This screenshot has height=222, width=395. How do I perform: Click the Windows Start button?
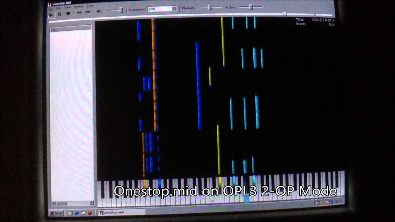[56, 213]
